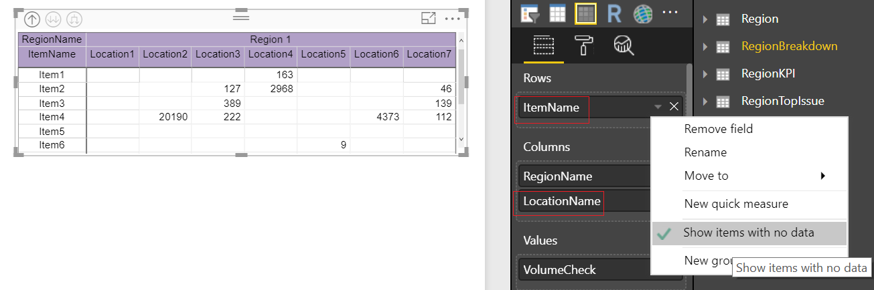Click the Item4 row header

[x=52, y=117]
